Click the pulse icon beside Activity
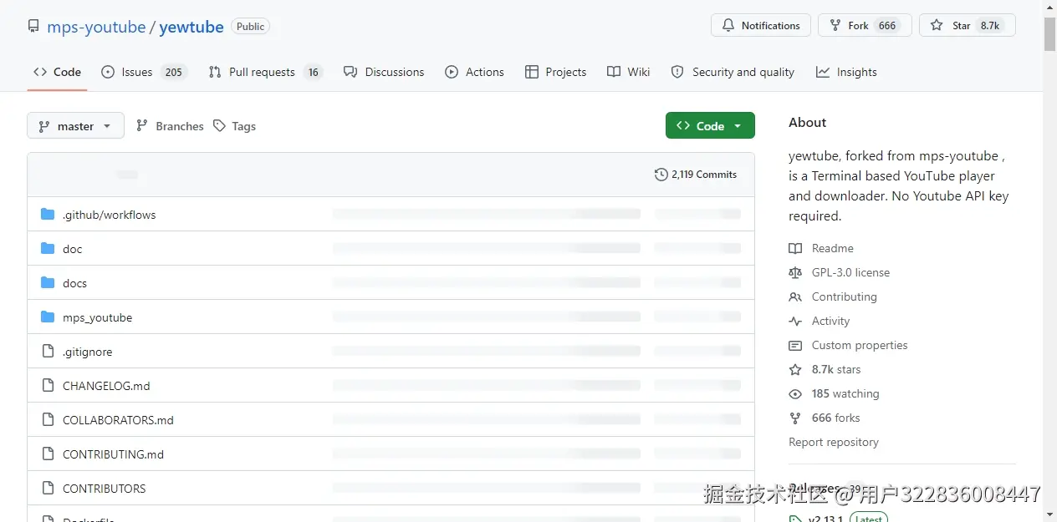Image resolution: width=1057 pixels, height=522 pixels. pos(795,321)
